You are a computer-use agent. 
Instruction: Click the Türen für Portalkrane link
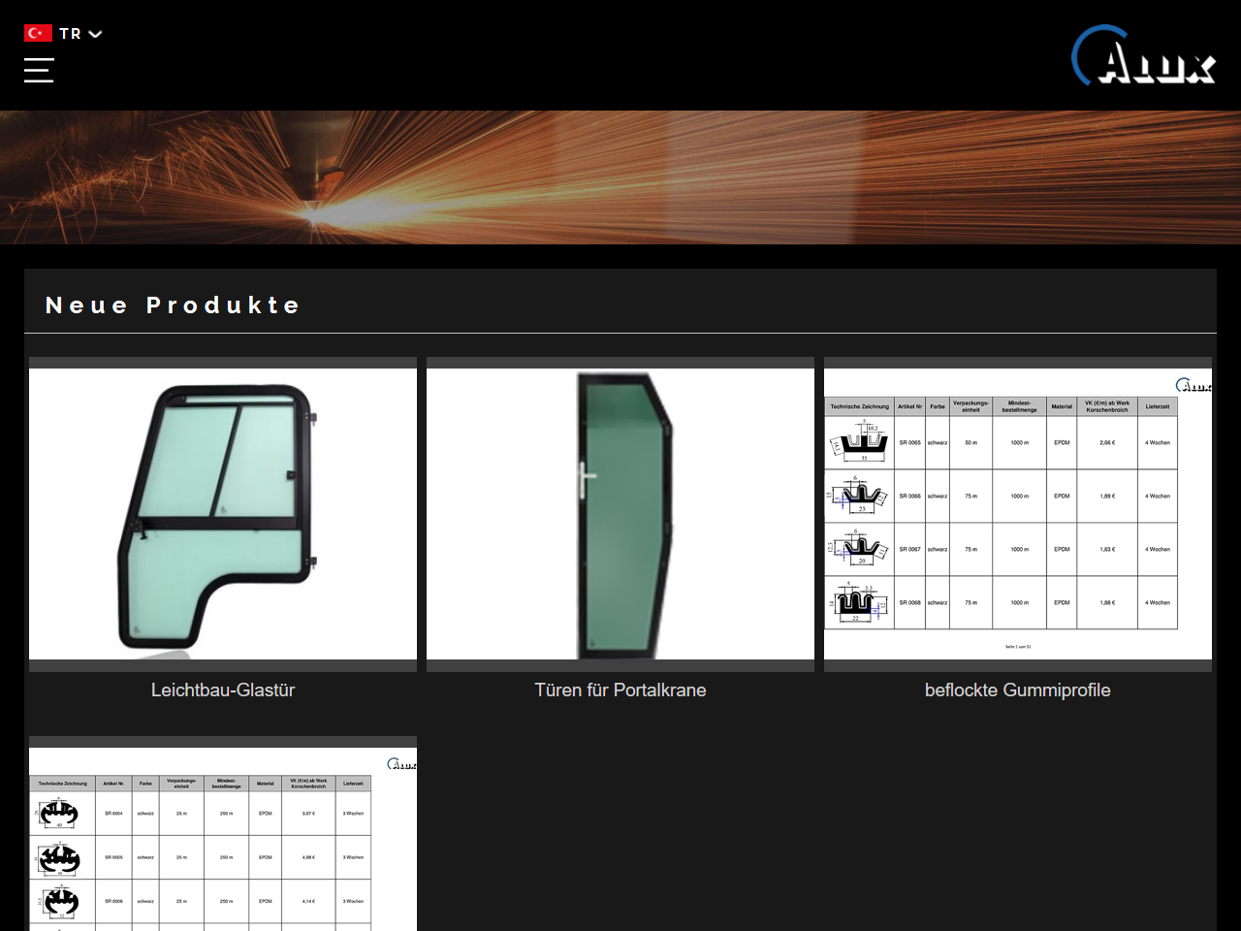click(x=620, y=690)
